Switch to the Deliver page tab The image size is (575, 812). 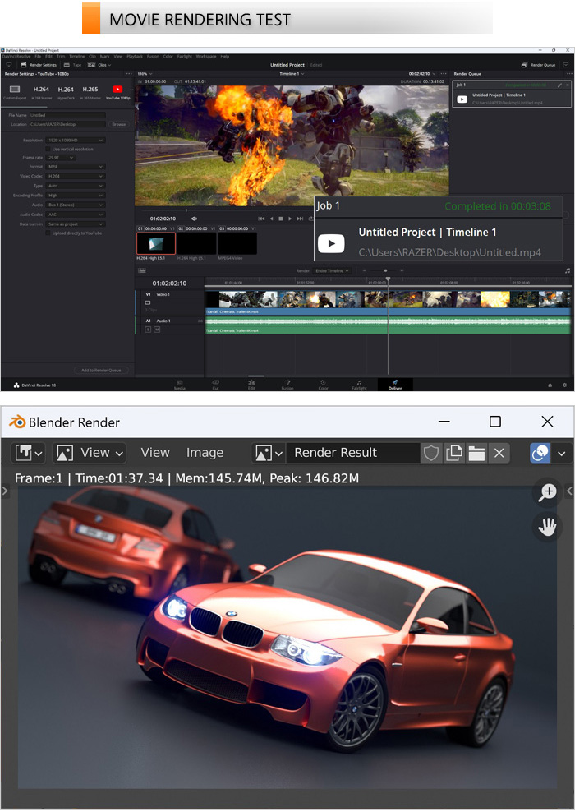[395, 385]
